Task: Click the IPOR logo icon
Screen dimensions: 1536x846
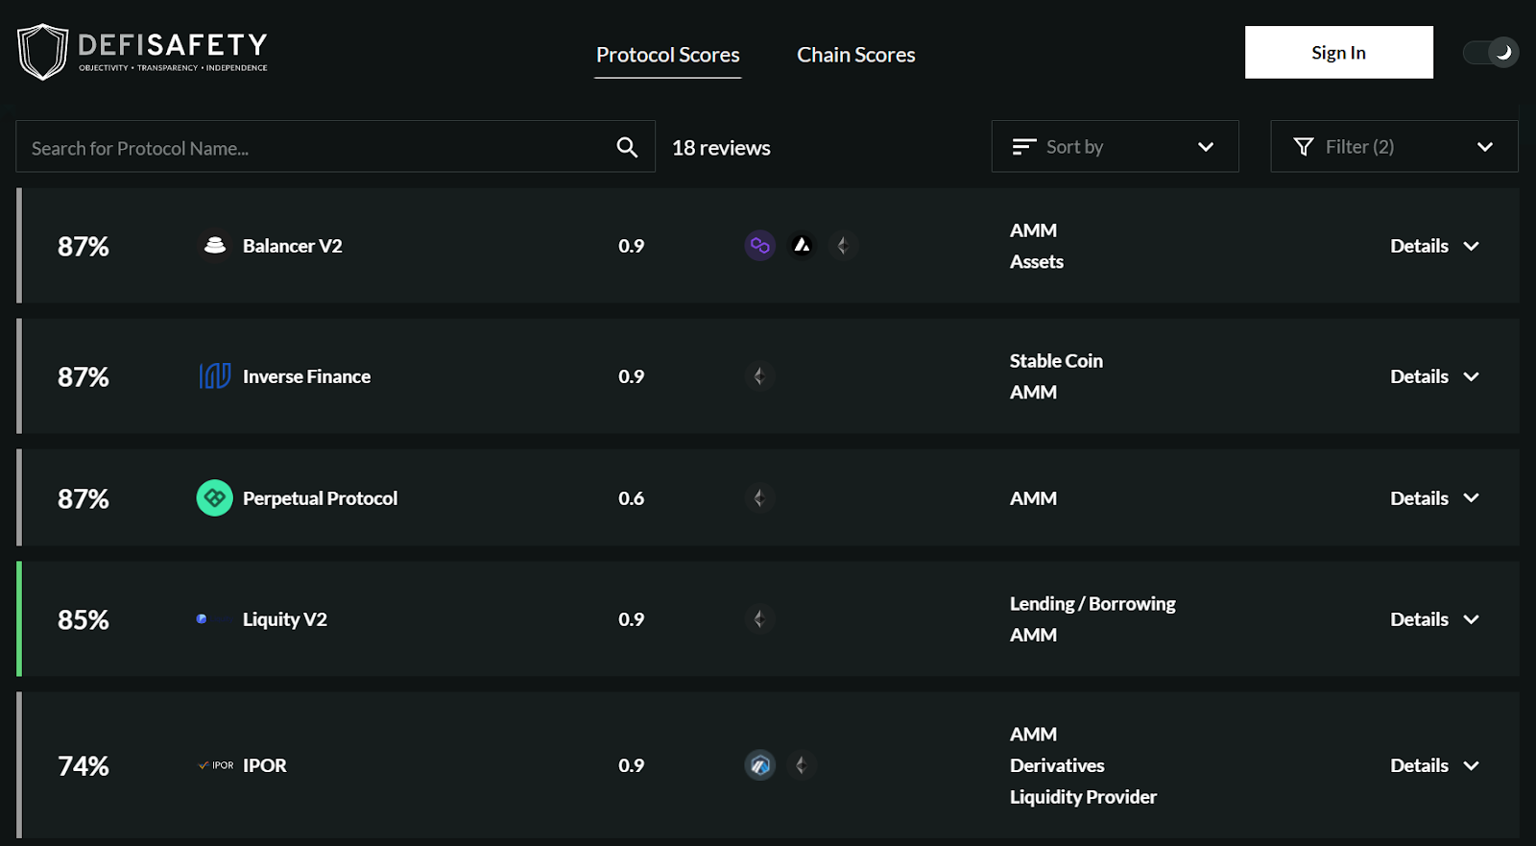Action: coord(216,765)
